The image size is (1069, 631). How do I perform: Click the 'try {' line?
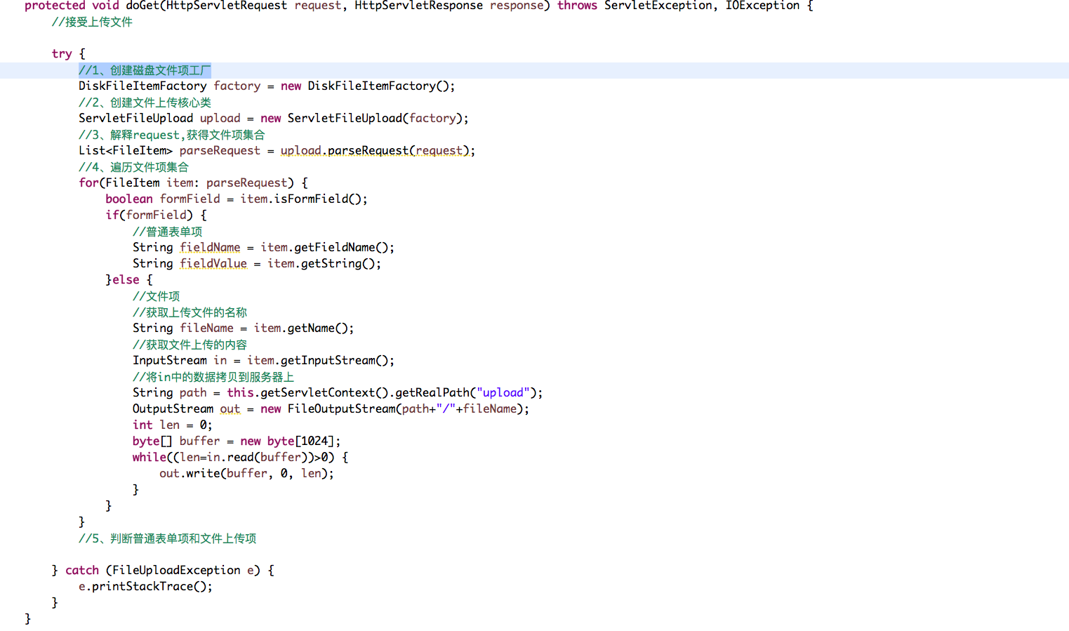68,54
